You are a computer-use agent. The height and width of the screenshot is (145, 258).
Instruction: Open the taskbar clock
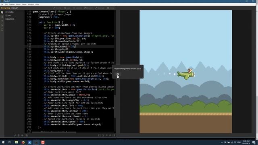point(246,142)
